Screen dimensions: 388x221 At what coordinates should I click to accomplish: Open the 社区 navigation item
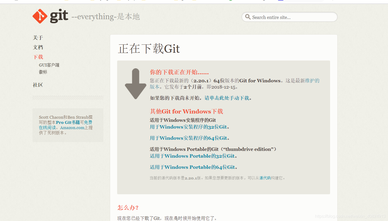(x=38, y=85)
